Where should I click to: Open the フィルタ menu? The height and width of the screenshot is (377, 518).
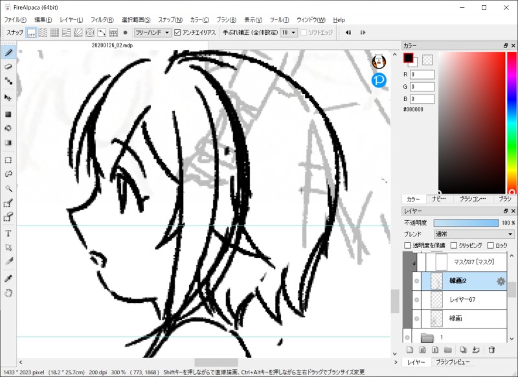pyautogui.click(x=102, y=20)
